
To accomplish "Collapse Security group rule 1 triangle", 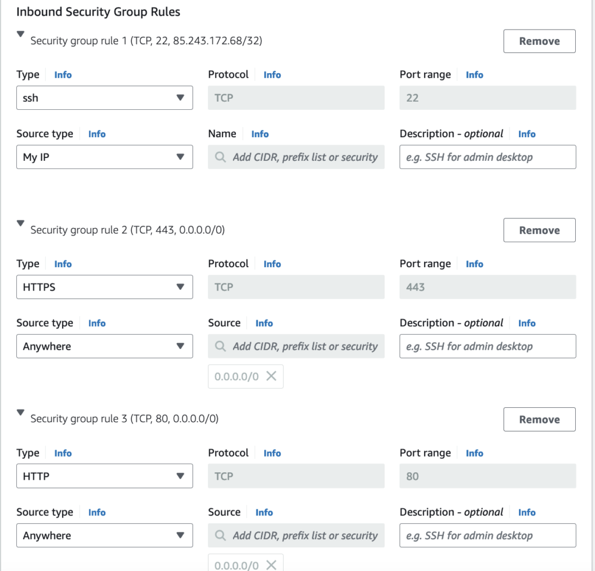I will pyautogui.click(x=21, y=34).
